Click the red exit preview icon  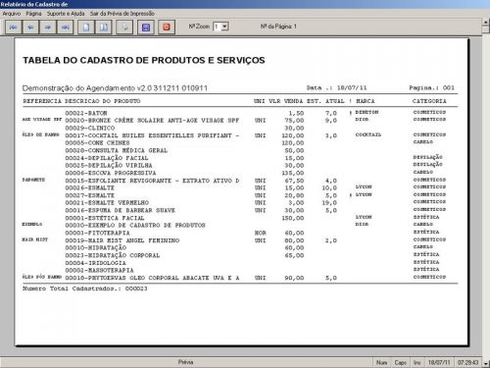point(167,27)
